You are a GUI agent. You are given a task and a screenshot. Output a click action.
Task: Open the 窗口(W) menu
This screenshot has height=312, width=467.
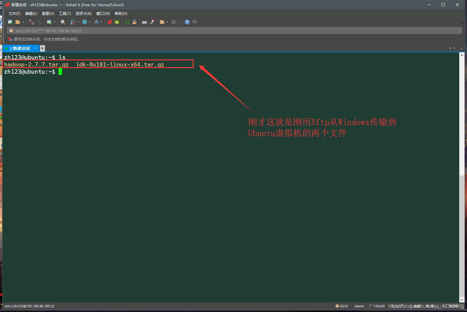[x=103, y=14]
